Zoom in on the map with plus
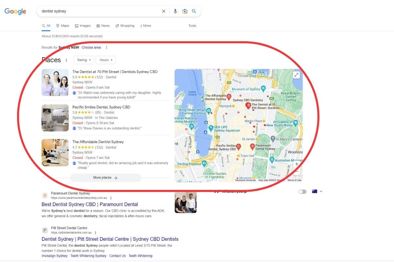Image resolution: width=394 pixels, height=262 pixels. [x=297, y=164]
